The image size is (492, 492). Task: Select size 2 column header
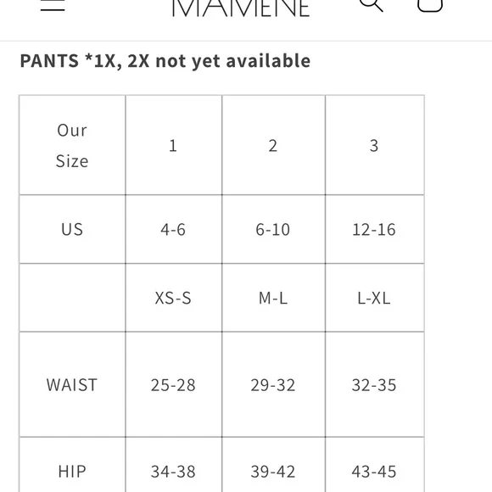click(x=273, y=145)
